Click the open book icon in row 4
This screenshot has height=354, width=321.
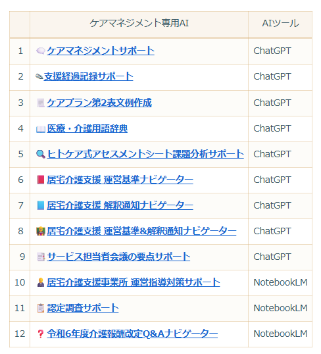tap(41, 129)
